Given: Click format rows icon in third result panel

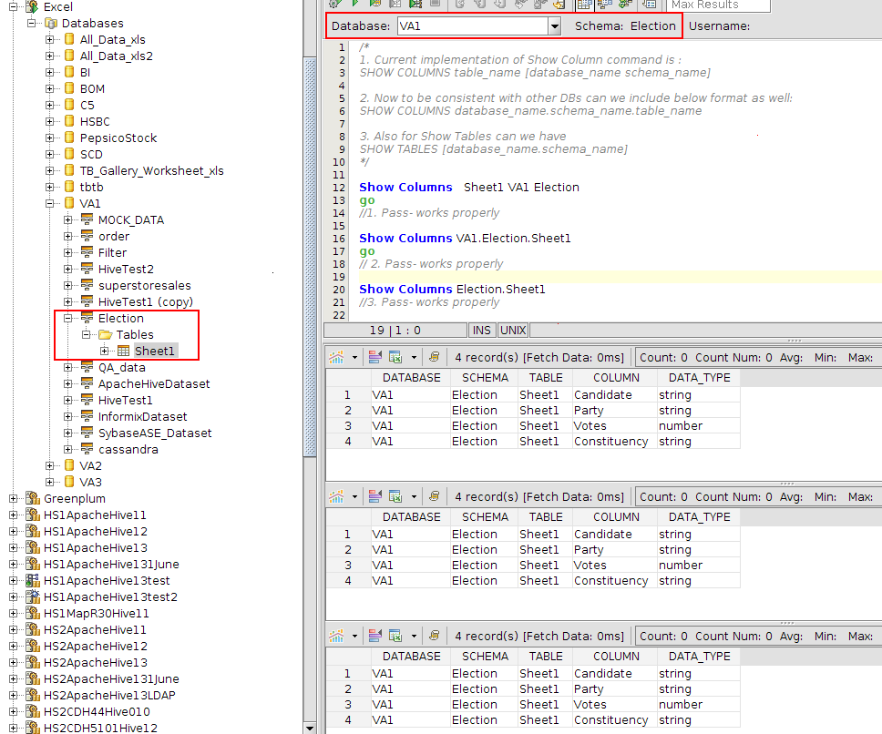Looking at the screenshot, I should (374, 636).
